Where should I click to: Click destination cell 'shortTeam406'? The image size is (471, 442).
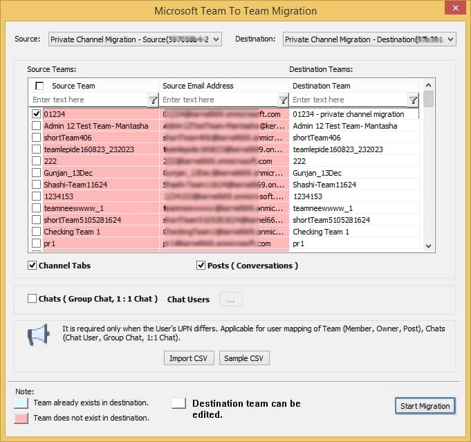point(354,138)
